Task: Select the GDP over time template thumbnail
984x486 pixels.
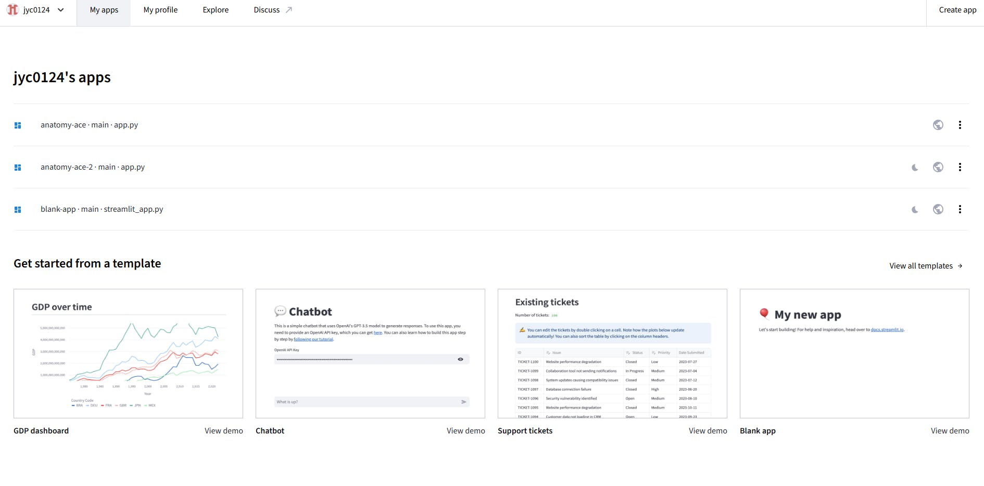Action: click(128, 353)
